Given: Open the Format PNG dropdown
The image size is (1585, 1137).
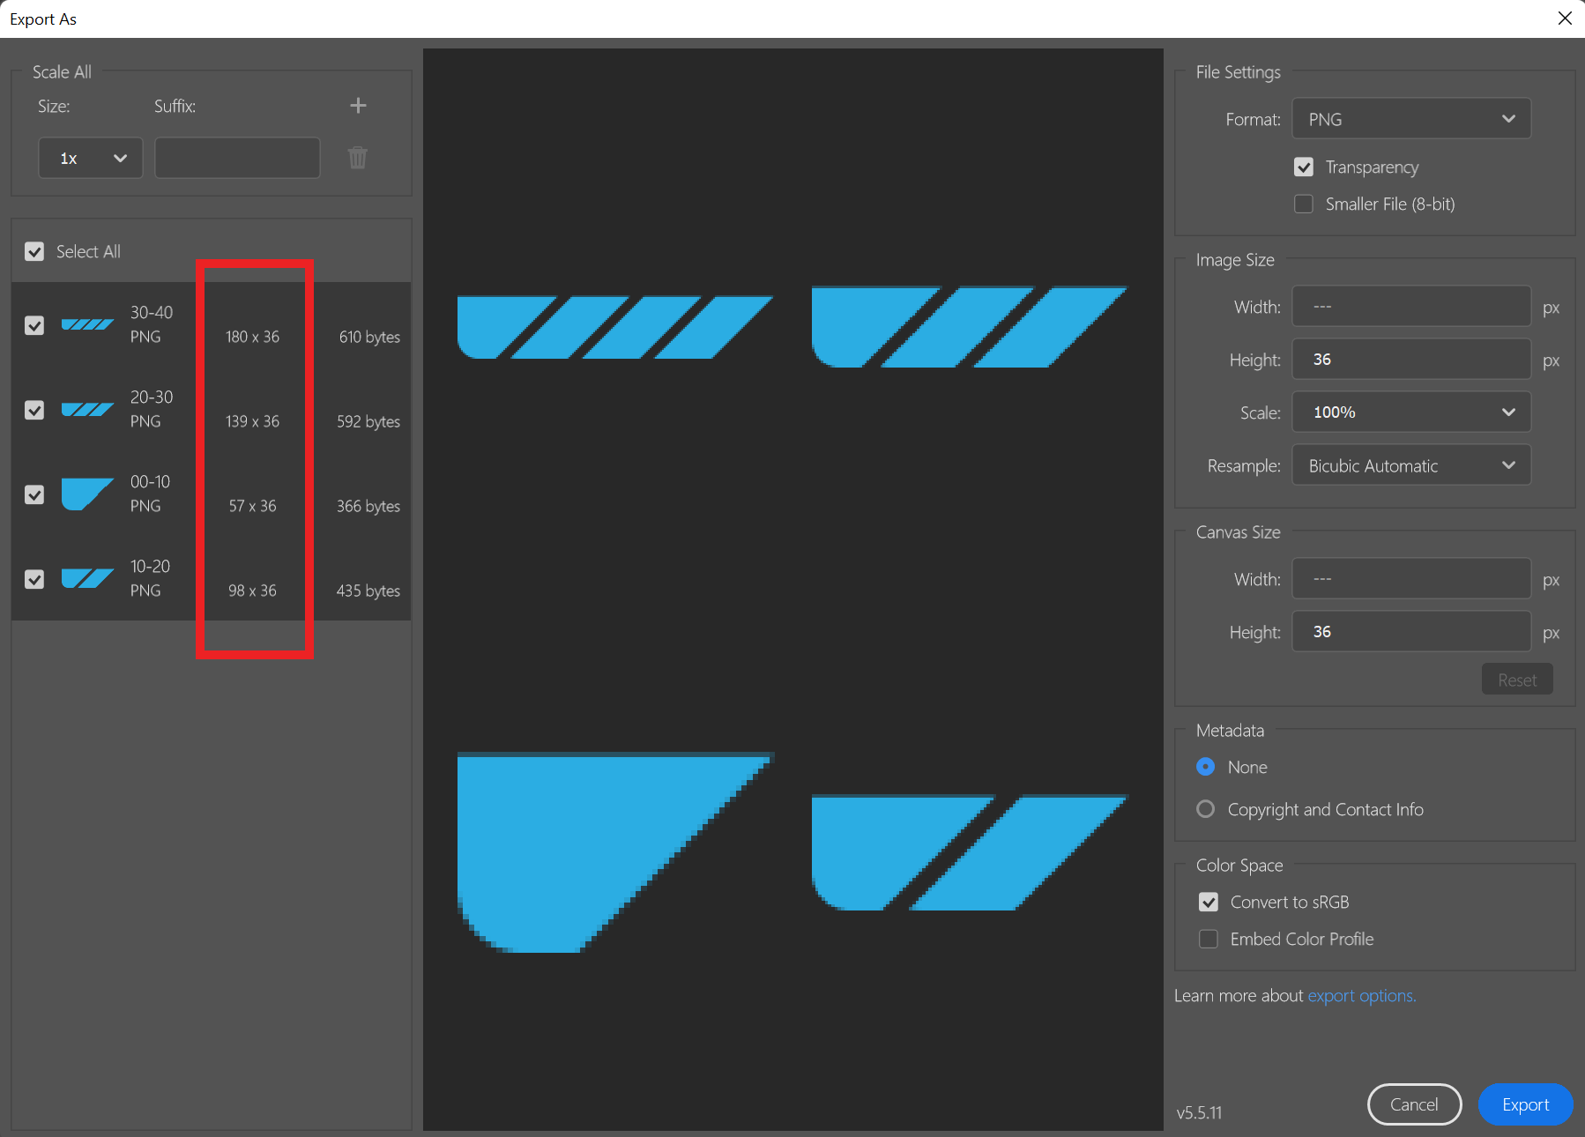Looking at the screenshot, I should click(x=1411, y=119).
